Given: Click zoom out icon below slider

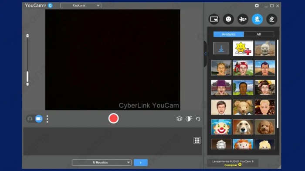Looking at the screenshot, I should [x=27, y=84].
